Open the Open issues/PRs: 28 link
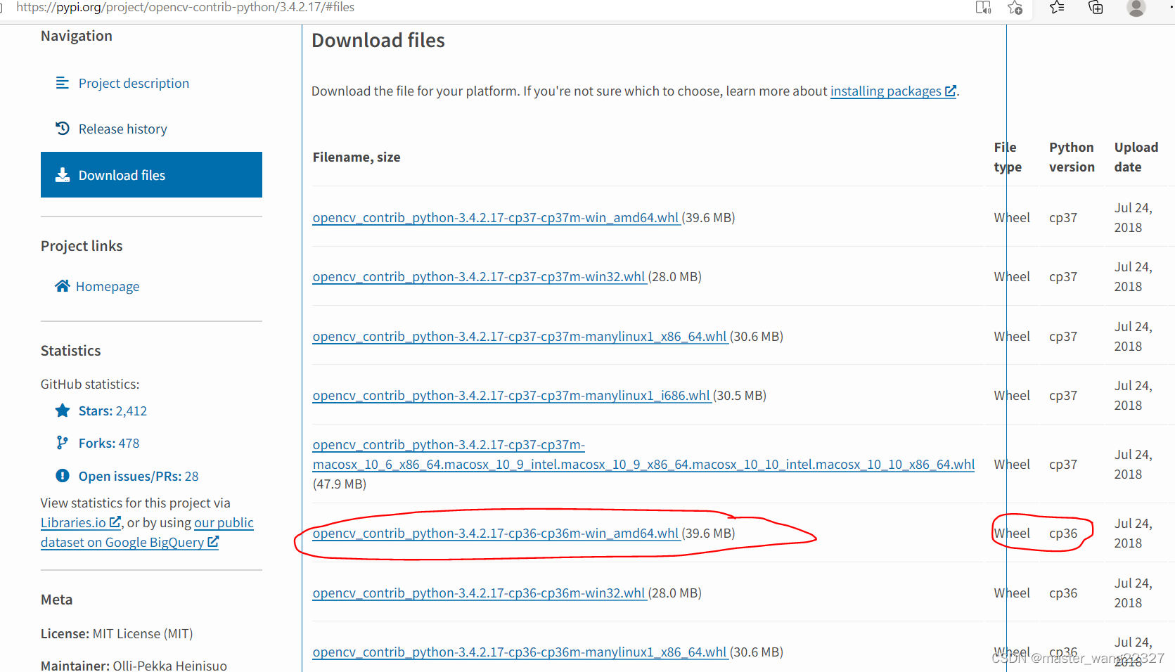Image resolution: width=1175 pixels, height=672 pixels. click(x=139, y=476)
